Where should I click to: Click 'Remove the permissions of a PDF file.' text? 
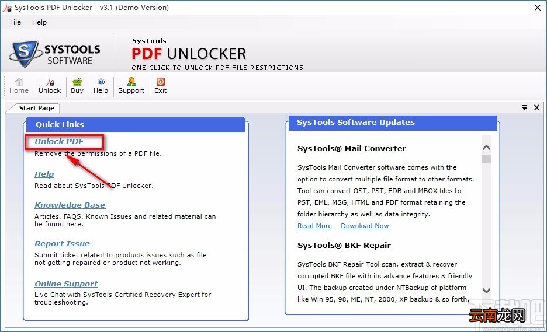[x=98, y=153]
